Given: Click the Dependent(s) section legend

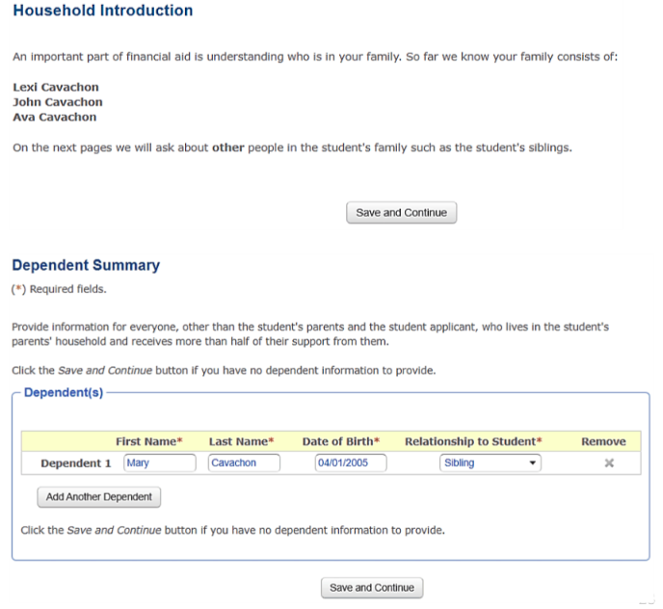Looking at the screenshot, I should click(64, 393).
